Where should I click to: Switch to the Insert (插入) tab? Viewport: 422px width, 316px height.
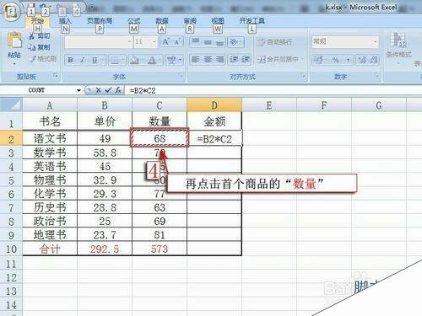pos(65,21)
